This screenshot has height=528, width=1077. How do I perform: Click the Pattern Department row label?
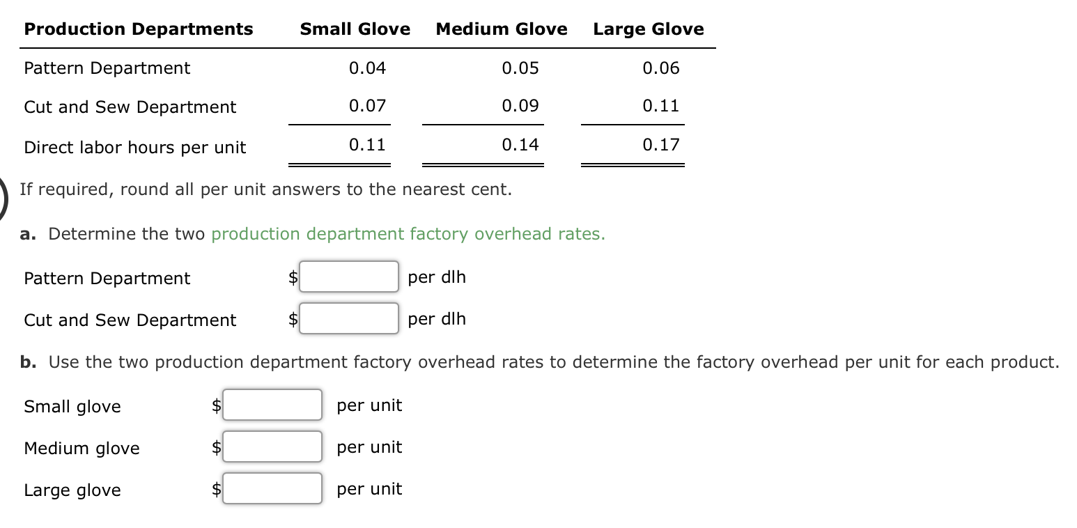click(107, 68)
